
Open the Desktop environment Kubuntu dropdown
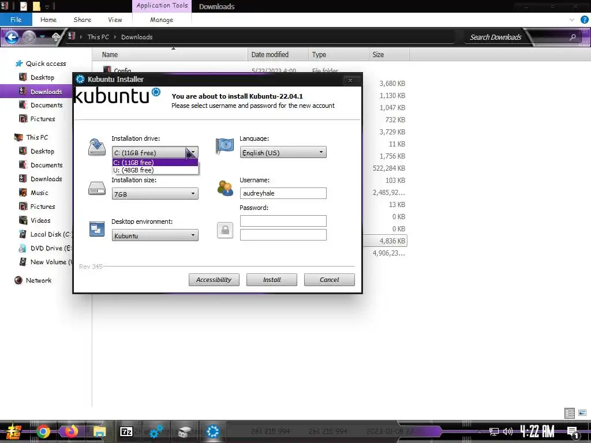155,235
